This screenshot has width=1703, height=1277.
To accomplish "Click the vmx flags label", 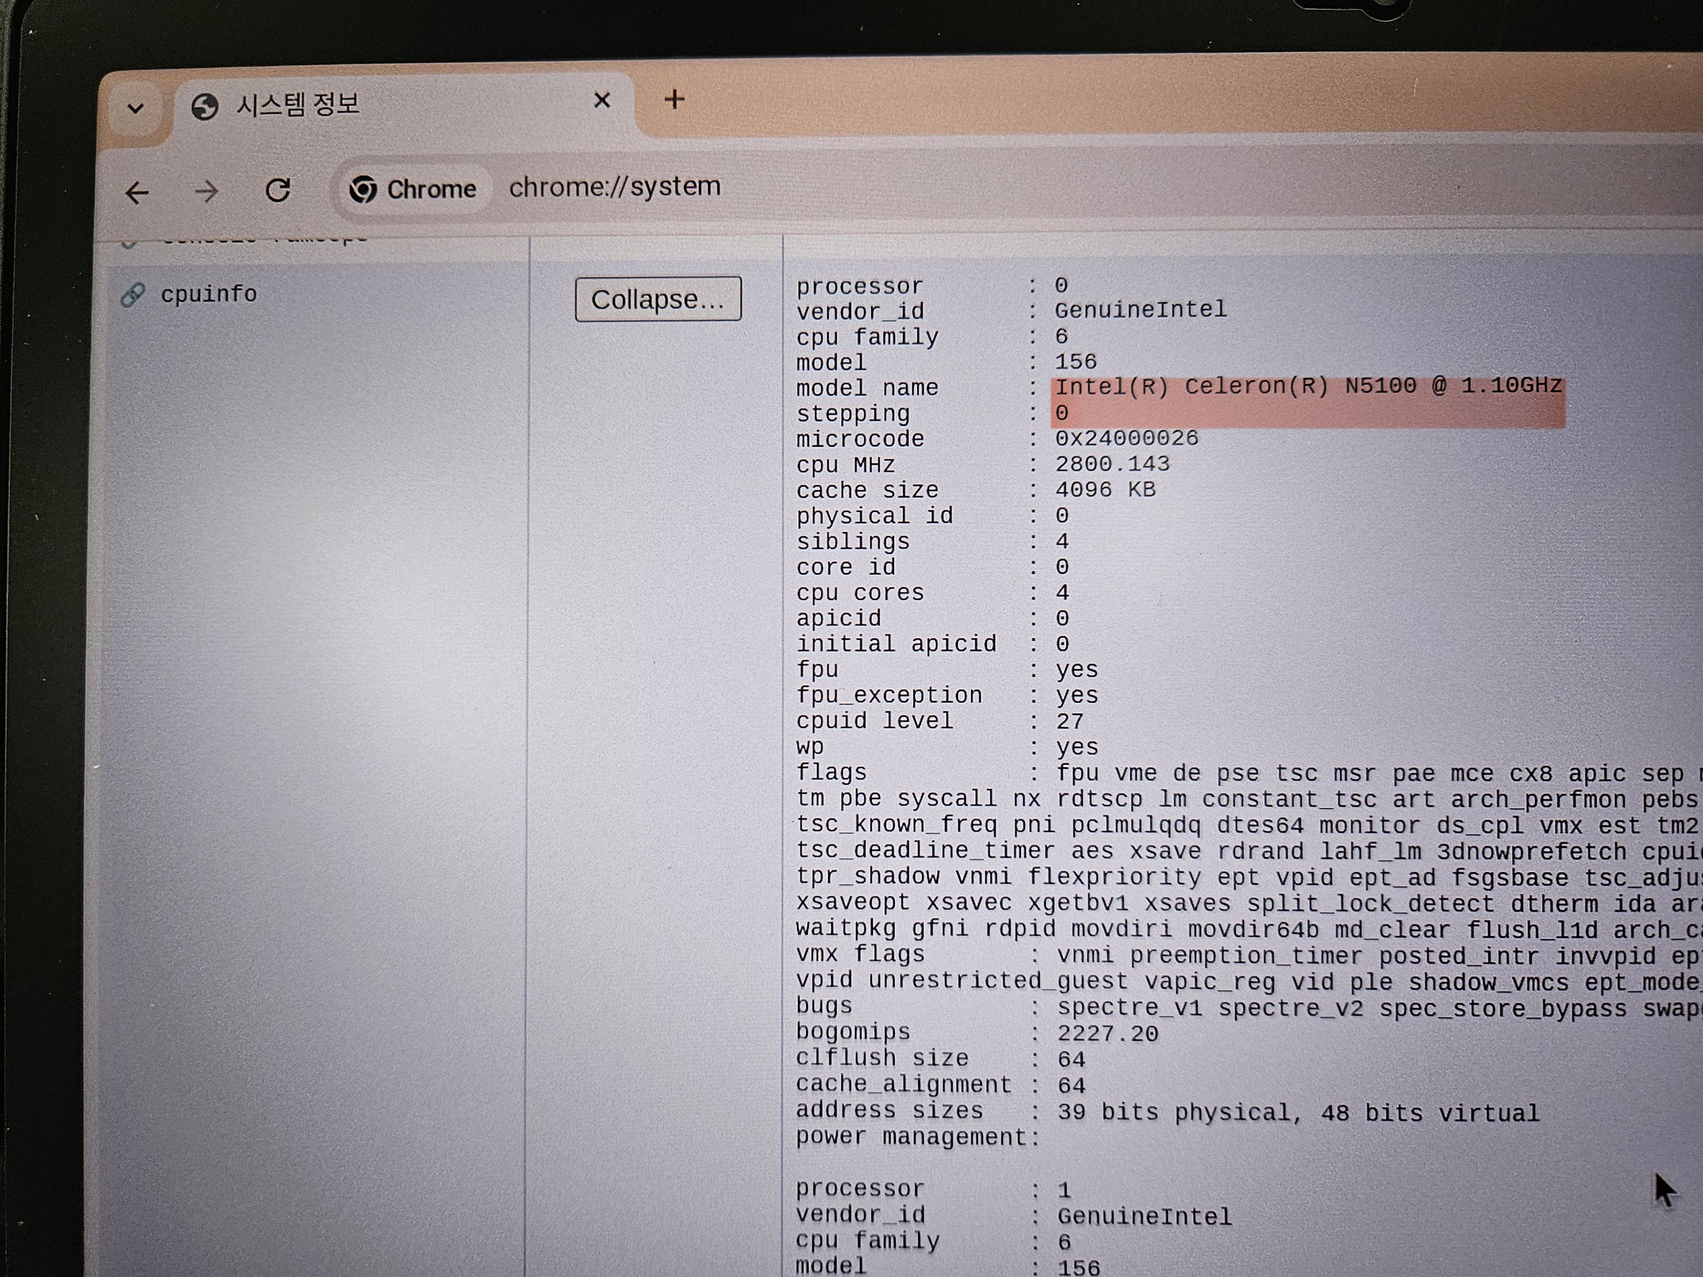I will 860,954.
